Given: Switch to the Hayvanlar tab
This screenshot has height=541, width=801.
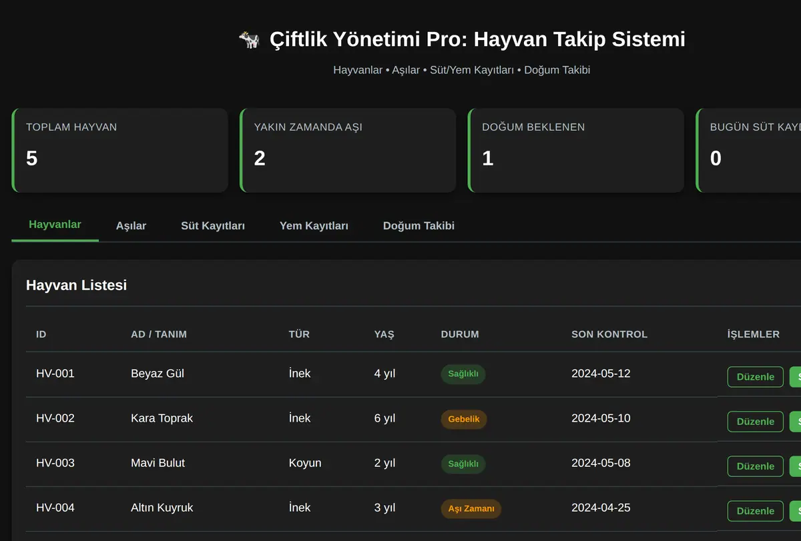Looking at the screenshot, I should [x=55, y=224].
